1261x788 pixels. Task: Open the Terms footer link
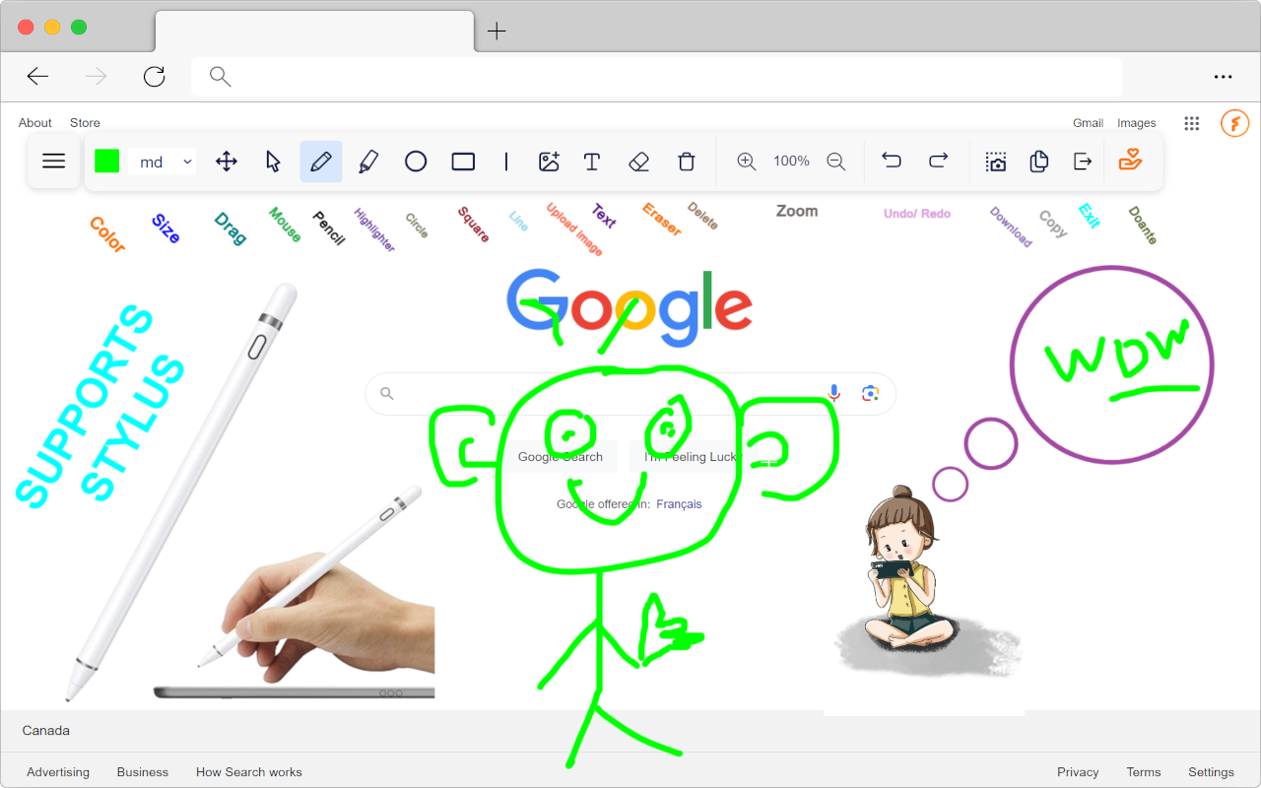point(1144,772)
